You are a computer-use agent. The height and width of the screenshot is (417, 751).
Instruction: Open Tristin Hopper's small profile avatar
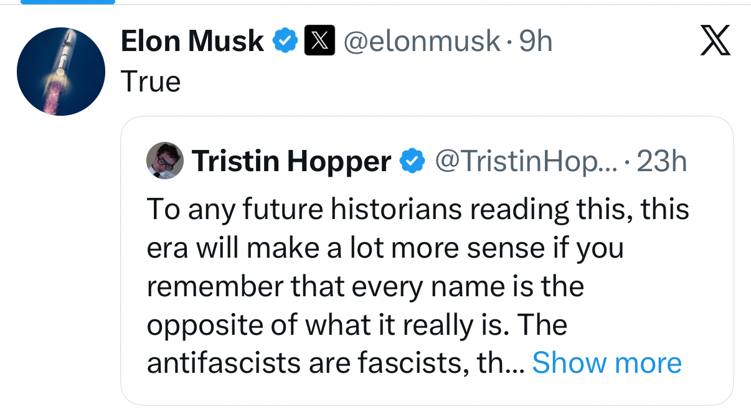tap(165, 161)
